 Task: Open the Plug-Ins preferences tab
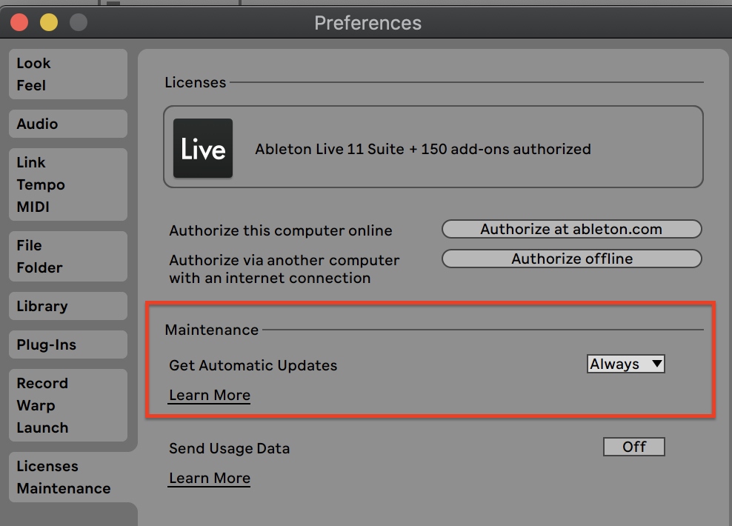point(68,344)
